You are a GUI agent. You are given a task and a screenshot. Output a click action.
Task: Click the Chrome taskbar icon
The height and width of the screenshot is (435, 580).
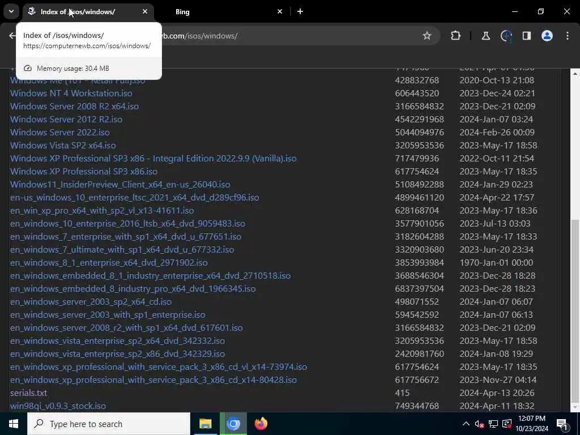coord(233,424)
